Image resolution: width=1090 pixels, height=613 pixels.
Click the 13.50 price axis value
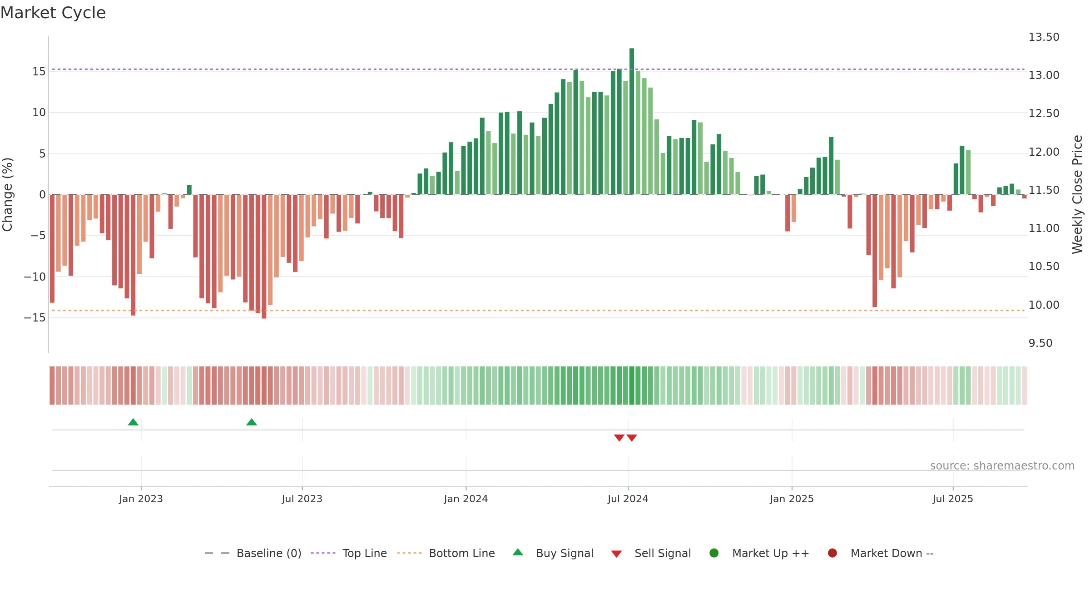1044,37
